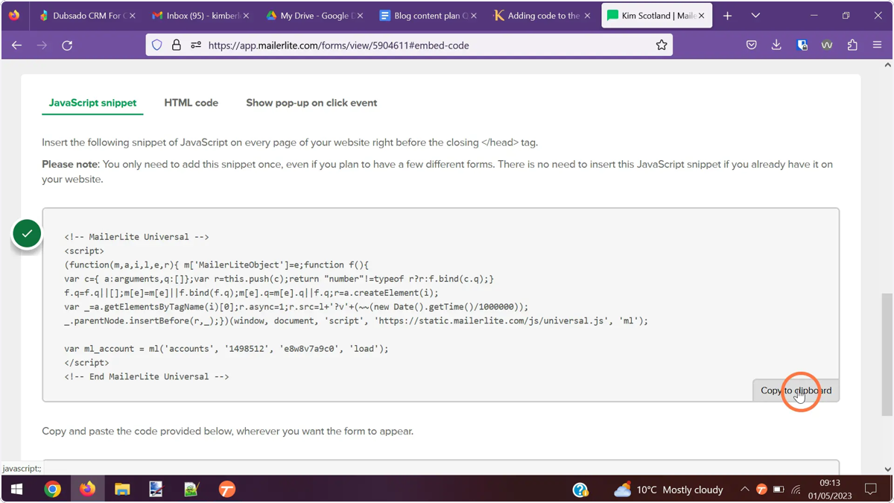Click the scrollbar down arrow
This screenshot has height=503, width=894.
tap(887, 469)
